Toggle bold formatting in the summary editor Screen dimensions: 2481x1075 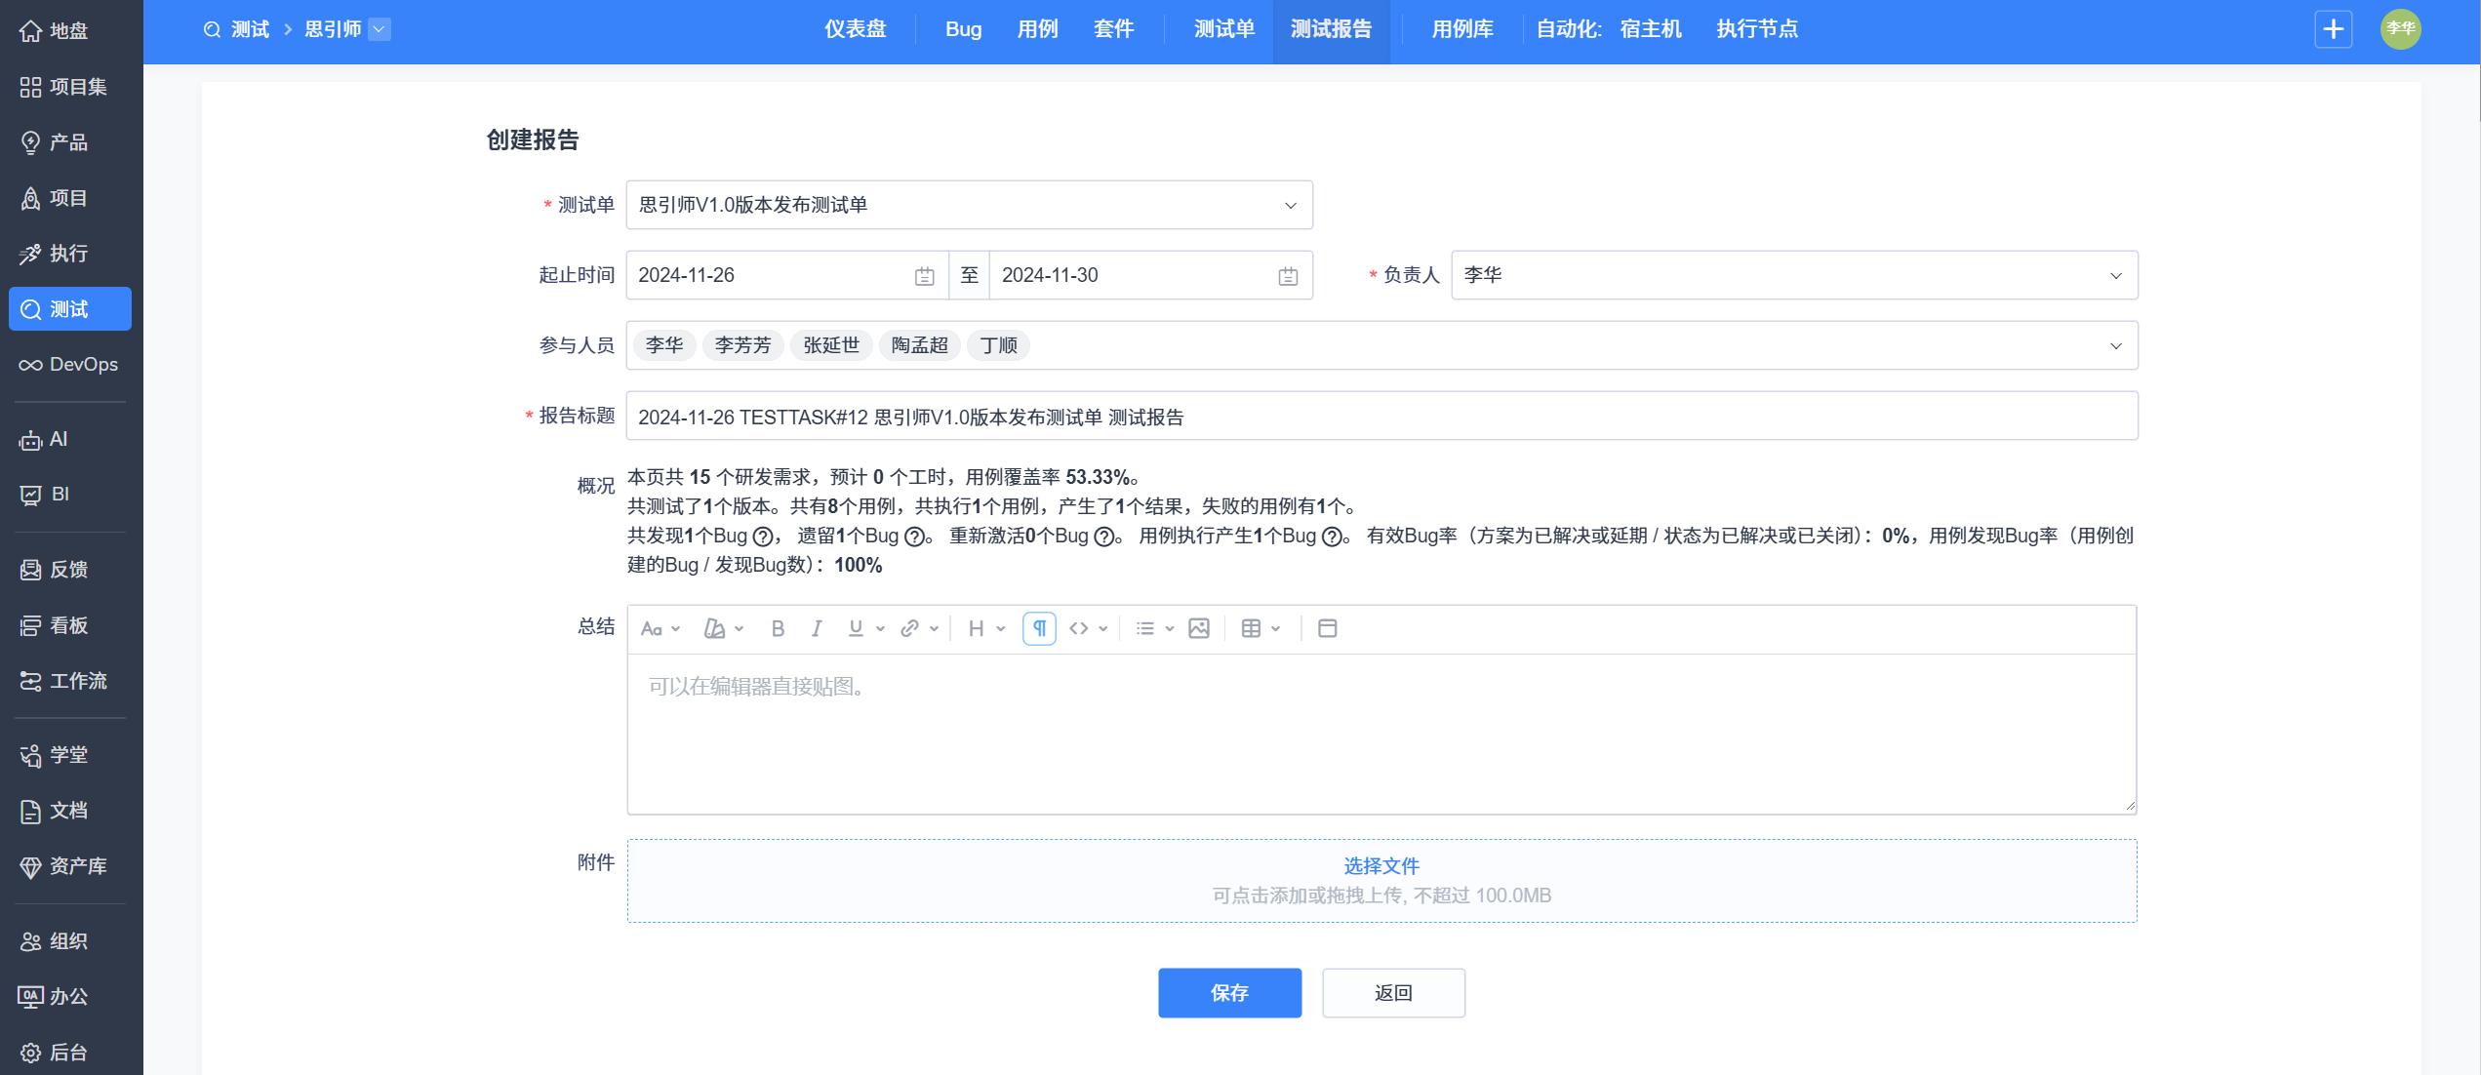coord(778,628)
